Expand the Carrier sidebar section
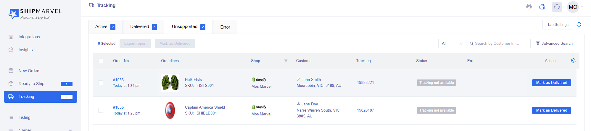Image resolution: width=591 pixels, height=131 pixels. (41, 130)
